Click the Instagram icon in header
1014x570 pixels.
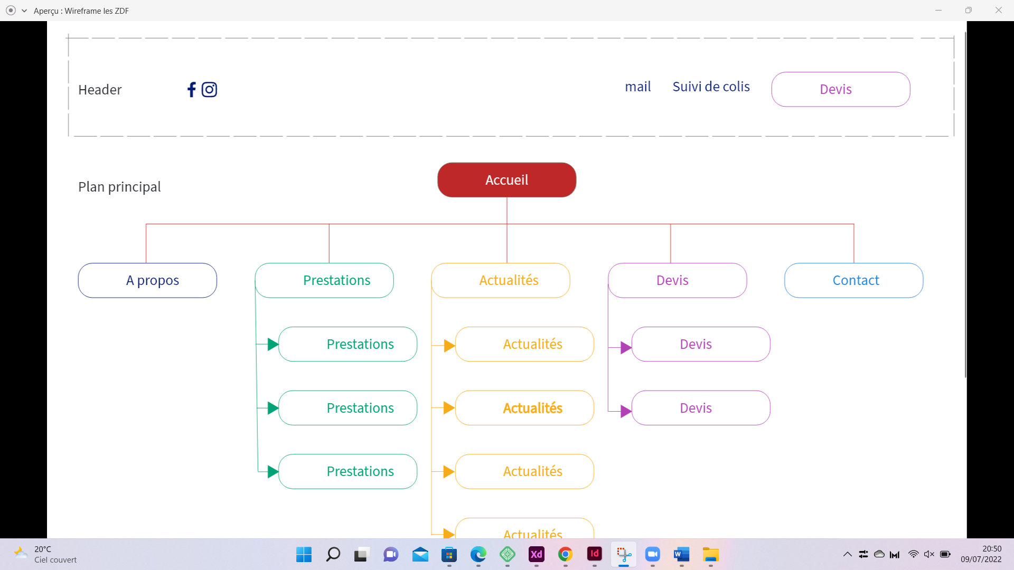tap(210, 90)
